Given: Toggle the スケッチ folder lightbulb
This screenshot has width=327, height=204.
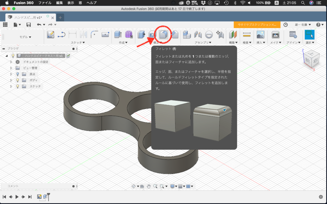Looking at the screenshot, I should (18, 86).
